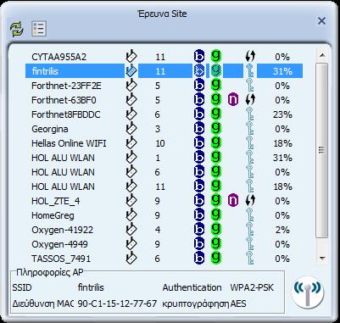Click the scrollbar down arrow
The image size is (340, 323).
(x=322, y=258)
